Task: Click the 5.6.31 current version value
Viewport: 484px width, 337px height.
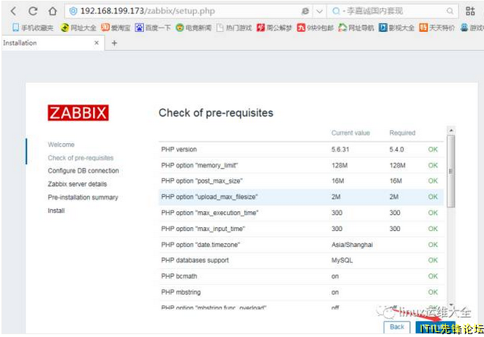Action: pos(340,150)
